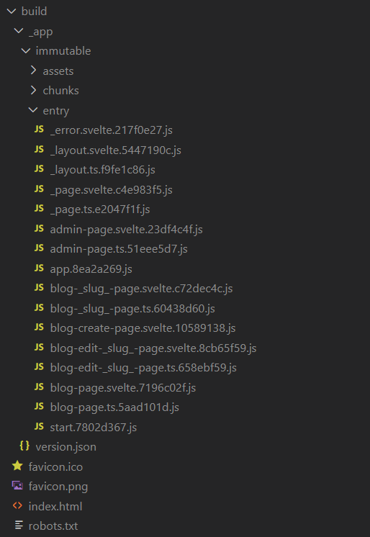Click JS icon of admin-page.svelte.23df4c4f.js
The height and width of the screenshot is (537, 370).
point(39,228)
